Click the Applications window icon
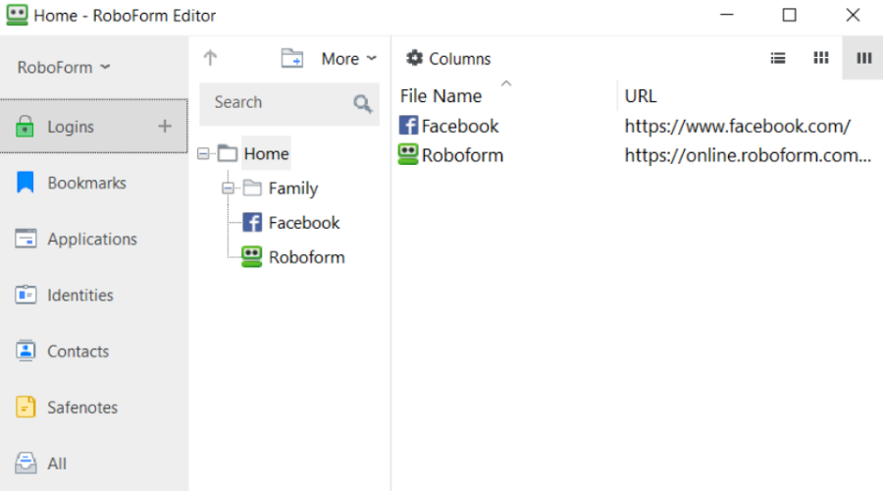883x491 pixels. pos(26,239)
